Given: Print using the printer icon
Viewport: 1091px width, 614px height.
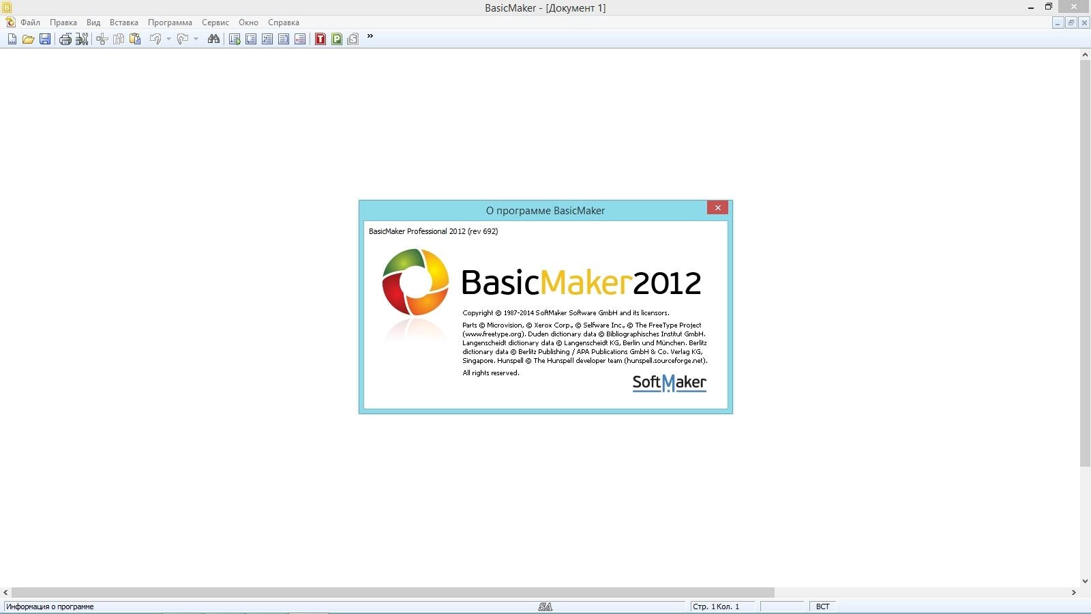Looking at the screenshot, I should click(x=65, y=39).
